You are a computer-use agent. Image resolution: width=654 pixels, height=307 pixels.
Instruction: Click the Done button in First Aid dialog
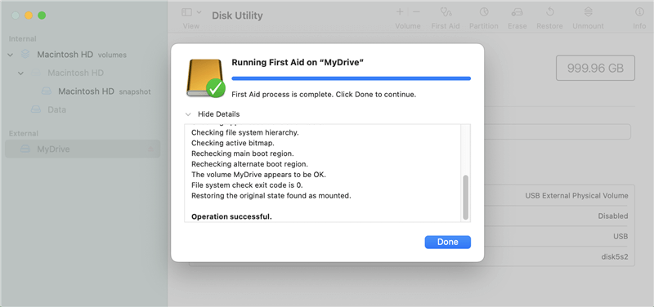point(447,242)
